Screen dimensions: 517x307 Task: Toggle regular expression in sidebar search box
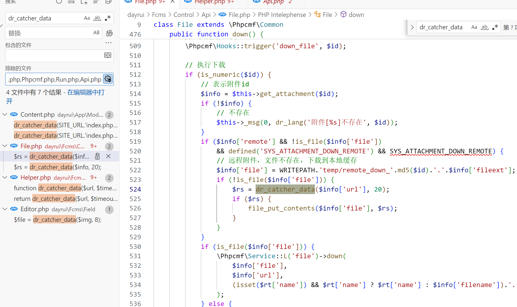coord(108,18)
